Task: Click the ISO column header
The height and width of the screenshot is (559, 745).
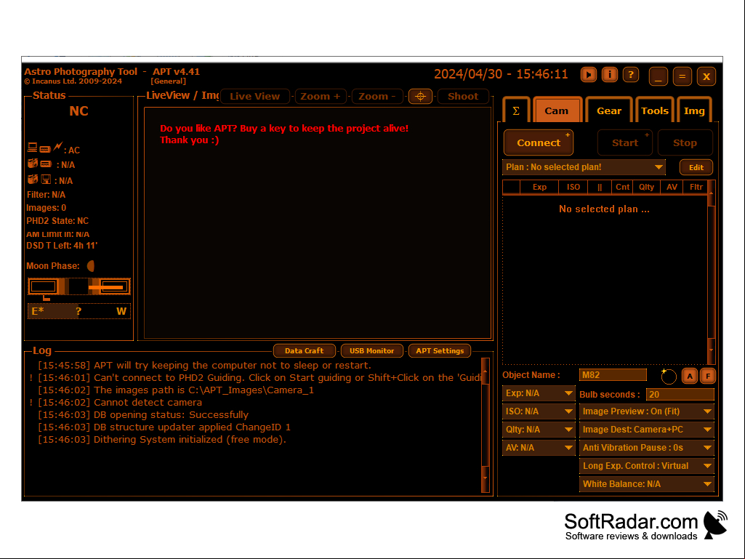Action: point(573,188)
